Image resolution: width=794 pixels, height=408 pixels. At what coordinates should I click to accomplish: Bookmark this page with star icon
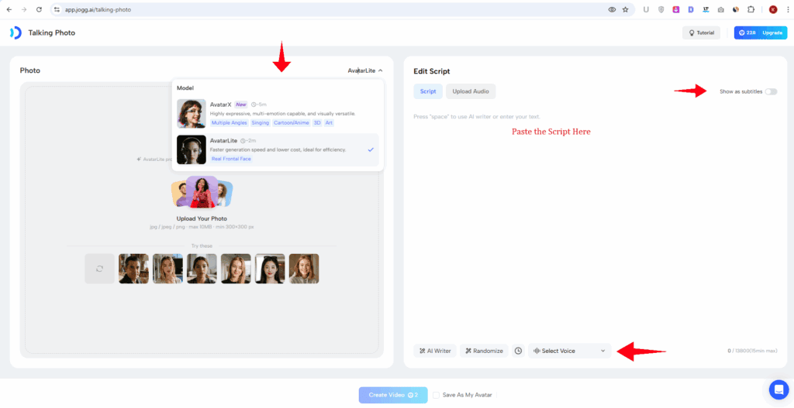tap(625, 9)
